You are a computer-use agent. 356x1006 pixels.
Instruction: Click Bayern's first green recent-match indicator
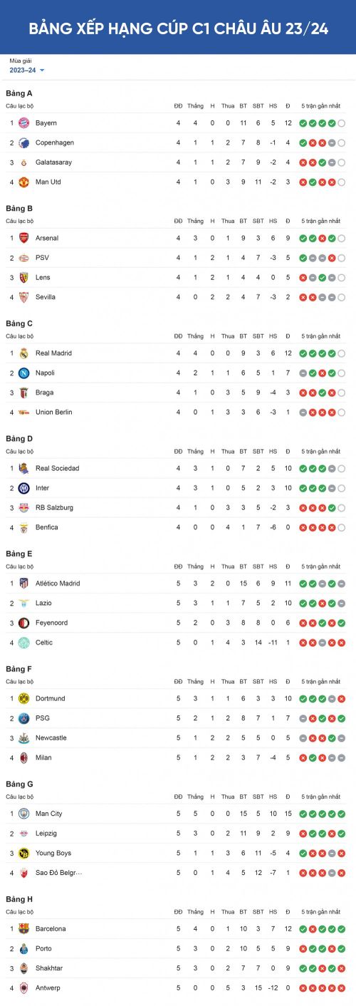[303, 123]
